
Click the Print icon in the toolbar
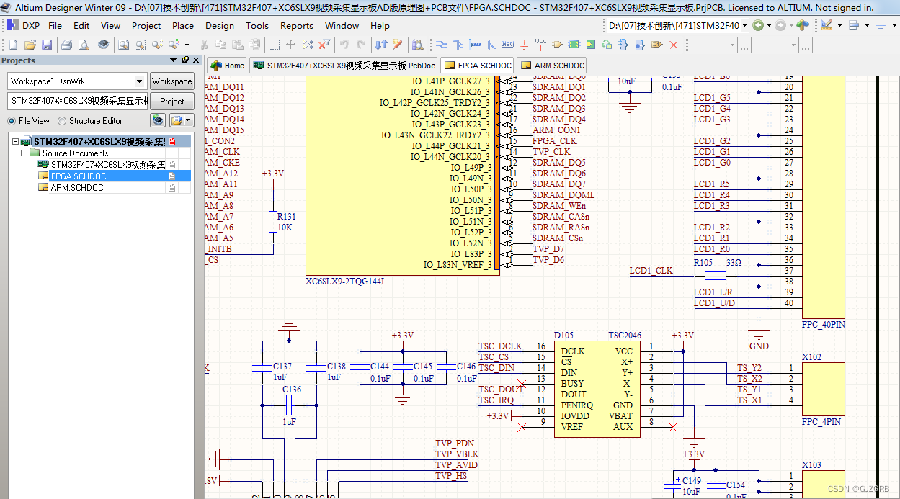(66, 45)
